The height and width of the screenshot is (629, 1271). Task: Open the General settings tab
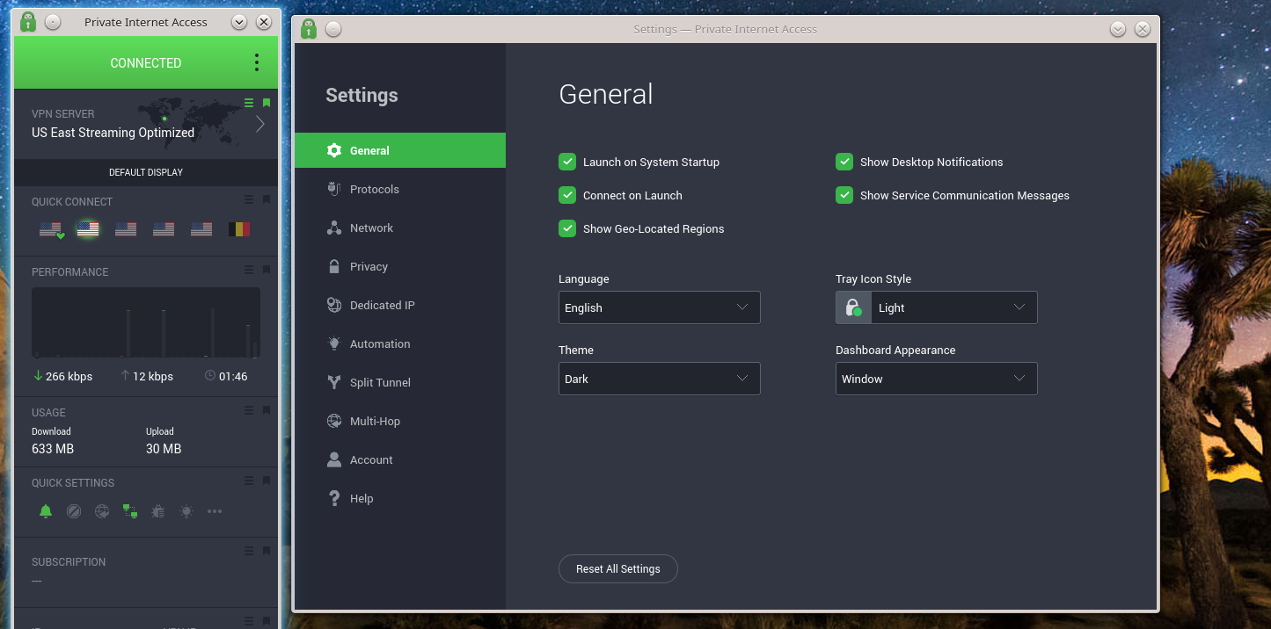click(x=400, y=150)
